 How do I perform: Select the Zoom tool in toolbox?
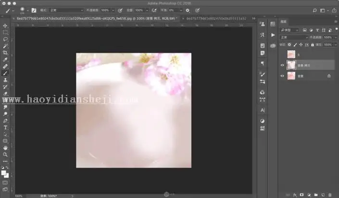(5, 154)
